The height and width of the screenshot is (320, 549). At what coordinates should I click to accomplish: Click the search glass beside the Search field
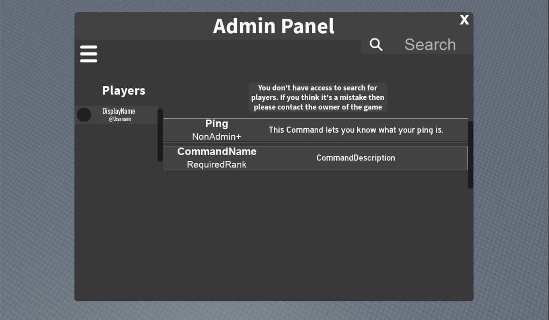376,45
